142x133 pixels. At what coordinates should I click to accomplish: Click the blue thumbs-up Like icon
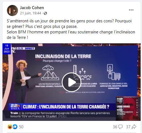coord(15,127)
